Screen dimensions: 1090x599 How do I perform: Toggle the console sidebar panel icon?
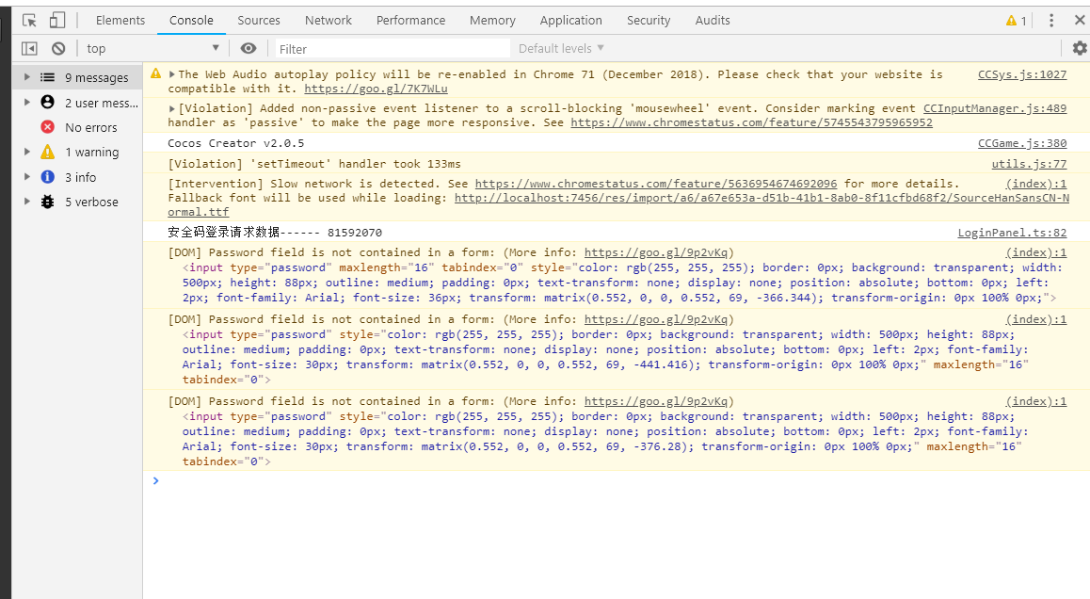tap(29, 49)
